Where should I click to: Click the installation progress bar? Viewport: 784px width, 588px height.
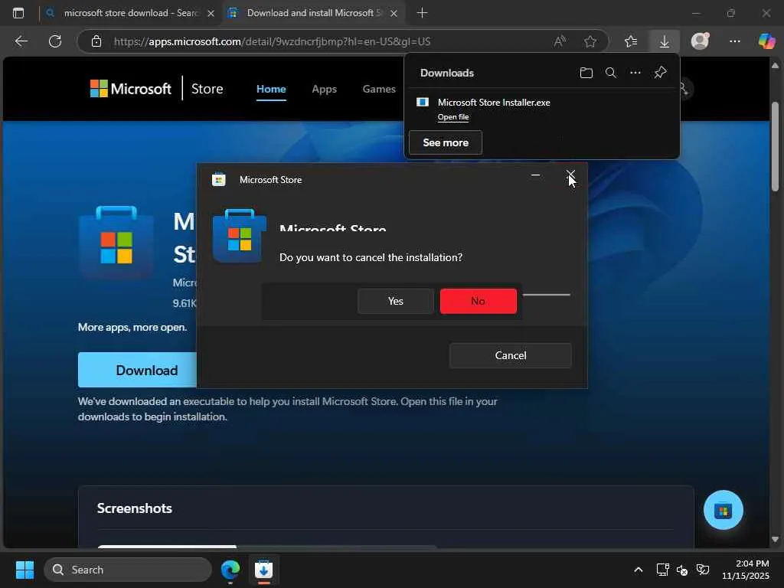coord(547,295)
